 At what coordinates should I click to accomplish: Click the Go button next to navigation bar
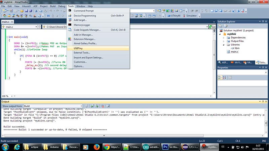pyautogui.click(x=213, y=27)
